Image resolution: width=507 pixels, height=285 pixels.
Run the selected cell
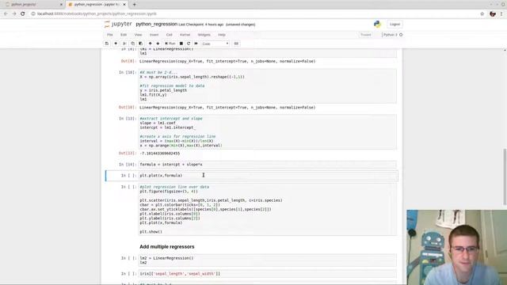point(170,44)
